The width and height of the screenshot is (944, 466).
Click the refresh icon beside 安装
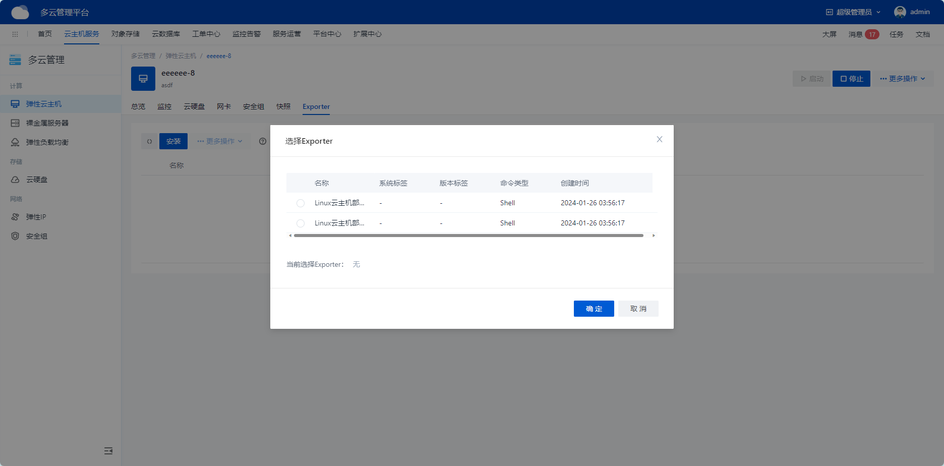tap(149, 141)
